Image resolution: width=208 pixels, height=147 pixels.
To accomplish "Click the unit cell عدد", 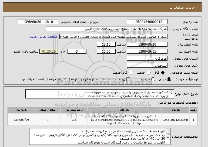I will [74, 120].
